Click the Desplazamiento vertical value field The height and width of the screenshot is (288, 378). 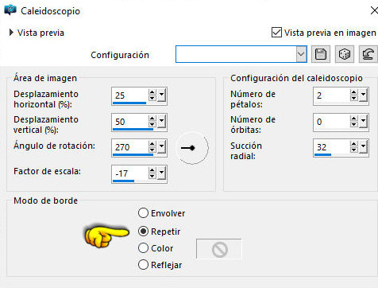(129, 122)
